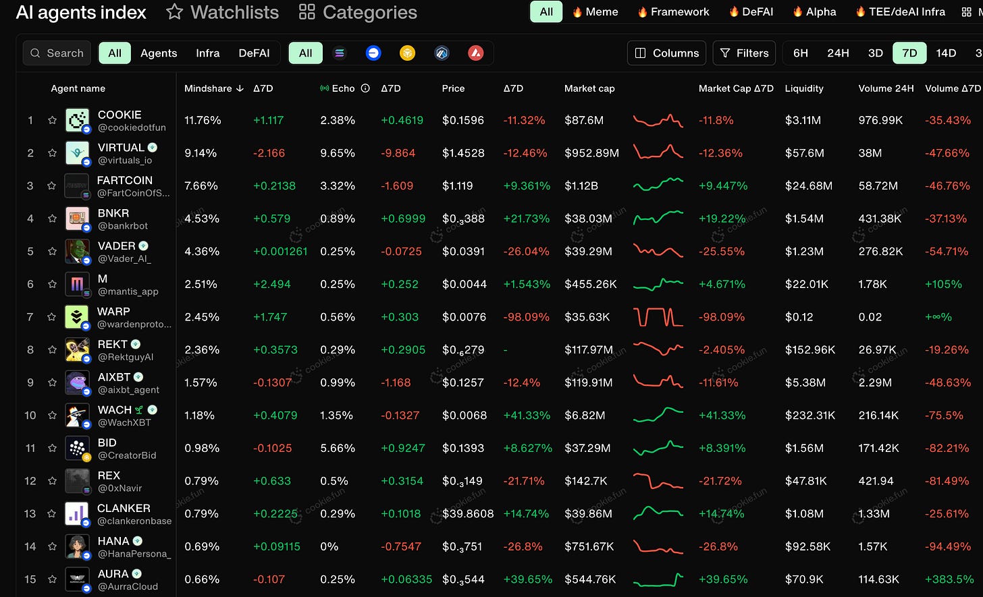
Task: Toggle favorite star for CLANKER
Action: 52,513
